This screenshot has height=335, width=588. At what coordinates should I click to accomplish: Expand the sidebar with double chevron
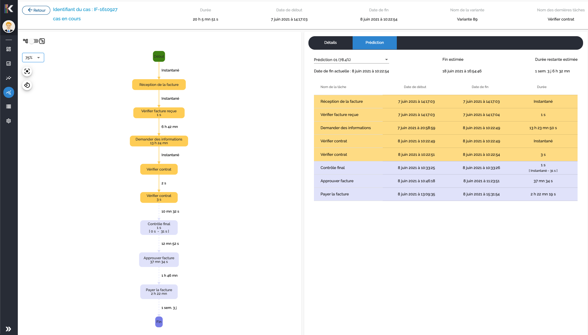9,329
